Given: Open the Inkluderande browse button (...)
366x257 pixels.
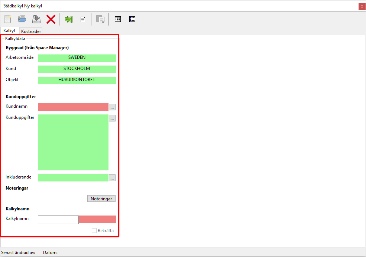Looking at the screenshot, I should point(112,178).
